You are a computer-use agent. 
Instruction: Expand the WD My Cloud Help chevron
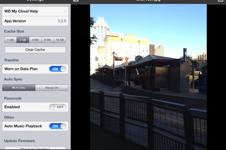[x=65, y=11]
